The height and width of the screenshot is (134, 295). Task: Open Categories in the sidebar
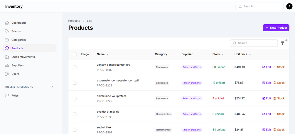[x=29, y=40]
